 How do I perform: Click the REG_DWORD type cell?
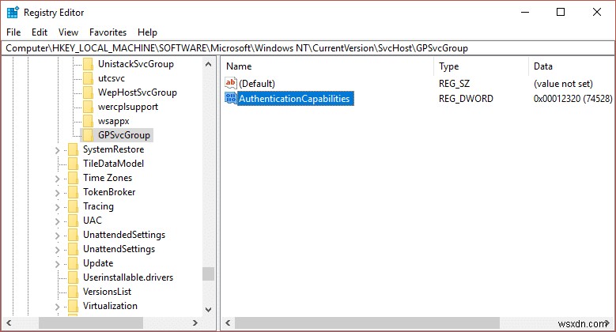[466, 99]
